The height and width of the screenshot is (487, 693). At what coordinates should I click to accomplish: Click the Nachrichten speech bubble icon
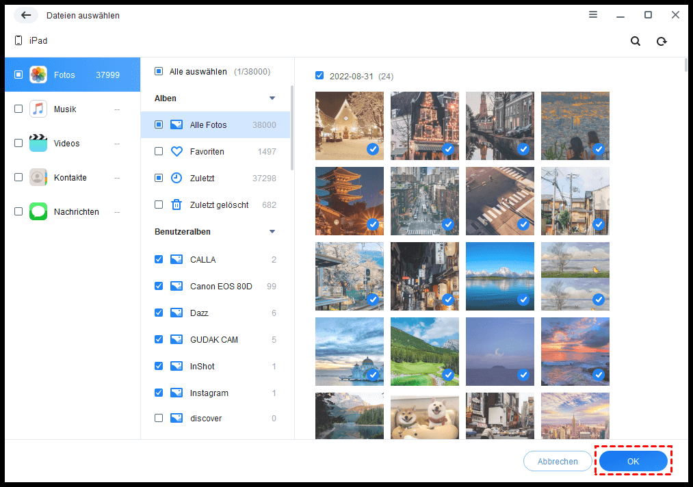click(x=38, y=212)
